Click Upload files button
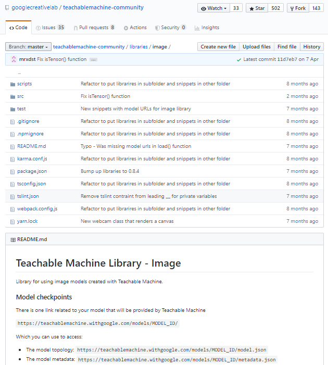 257,46
